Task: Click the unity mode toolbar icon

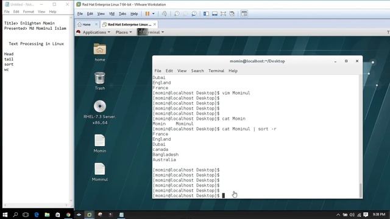Action: 232,14
